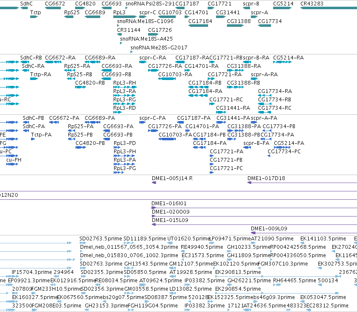This screenshot has width=357, height=312.
Task: Click the RpS25-RB transcript label
Action: [x=79, y=75]
